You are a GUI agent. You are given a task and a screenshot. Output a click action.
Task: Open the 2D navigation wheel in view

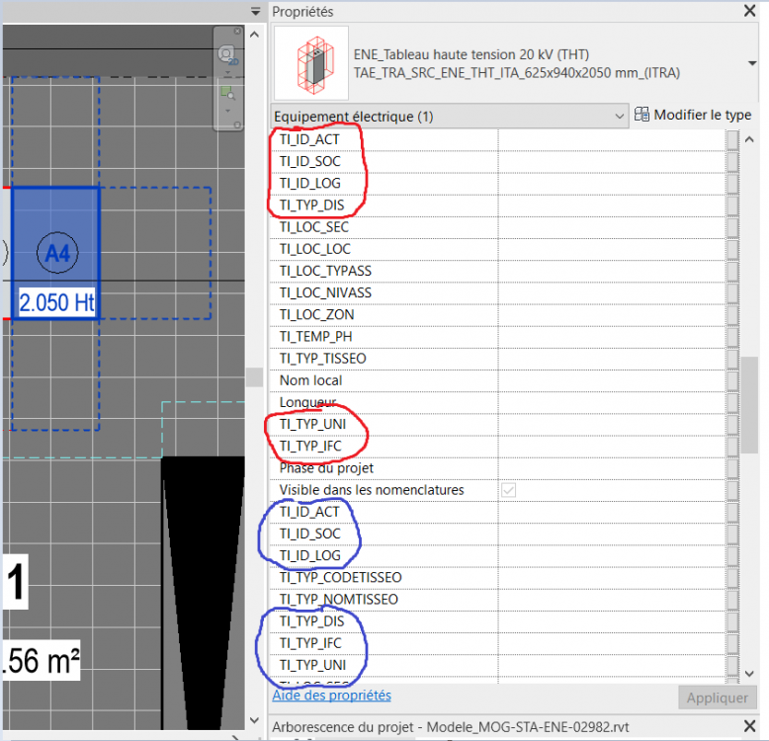(x=227, y=55)
